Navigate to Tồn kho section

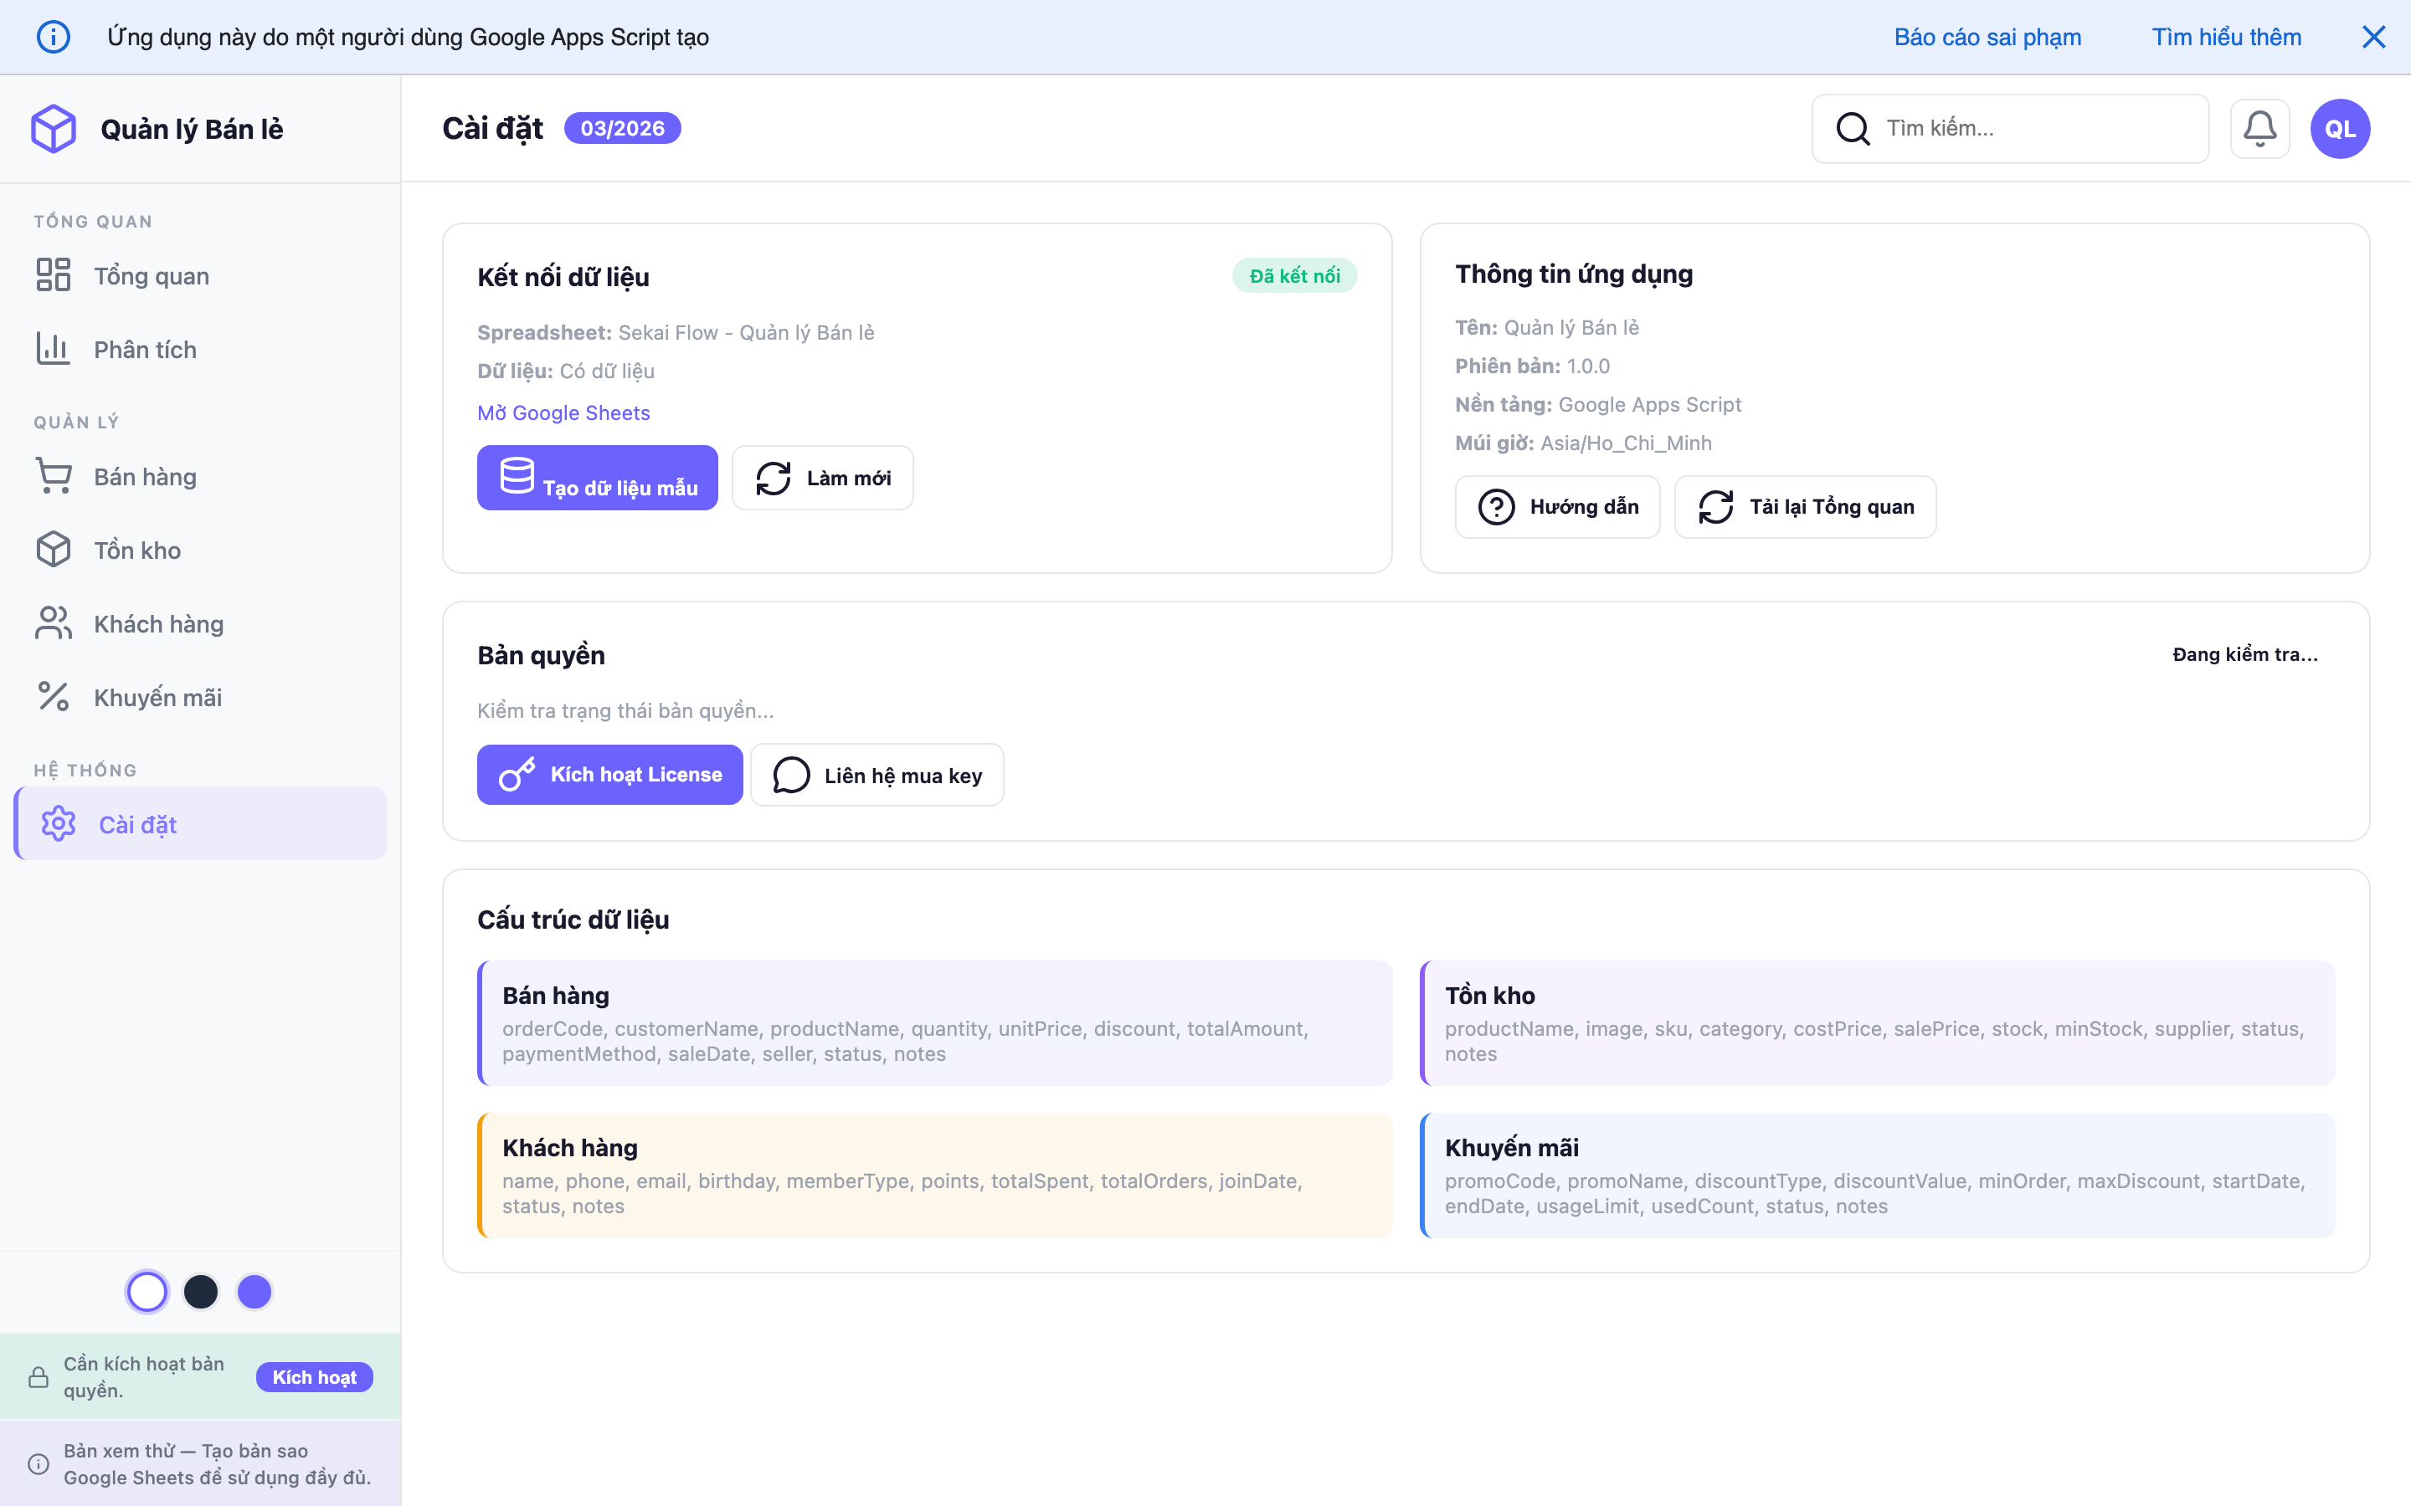point(136,551)
